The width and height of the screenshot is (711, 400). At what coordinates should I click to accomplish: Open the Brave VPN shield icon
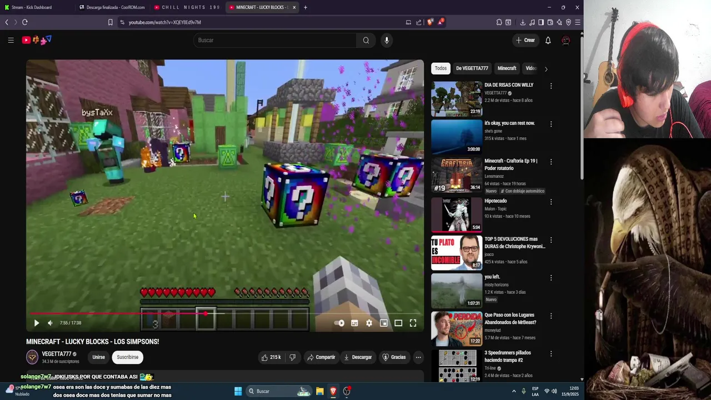(568, 22)
